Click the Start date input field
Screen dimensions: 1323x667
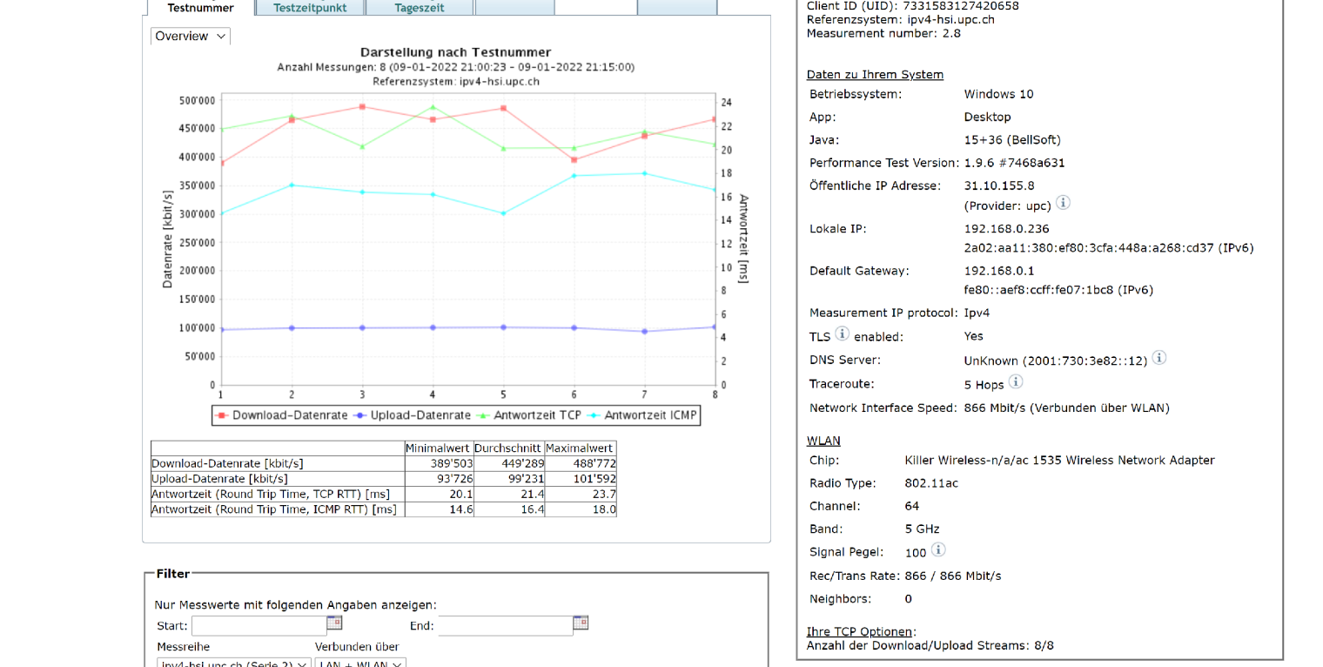pyautogui.click(x=259, y=626)
